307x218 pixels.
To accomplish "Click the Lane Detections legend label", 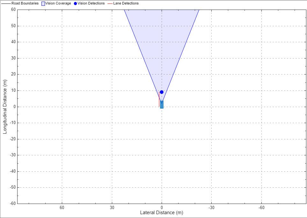I will click(126, 3).
